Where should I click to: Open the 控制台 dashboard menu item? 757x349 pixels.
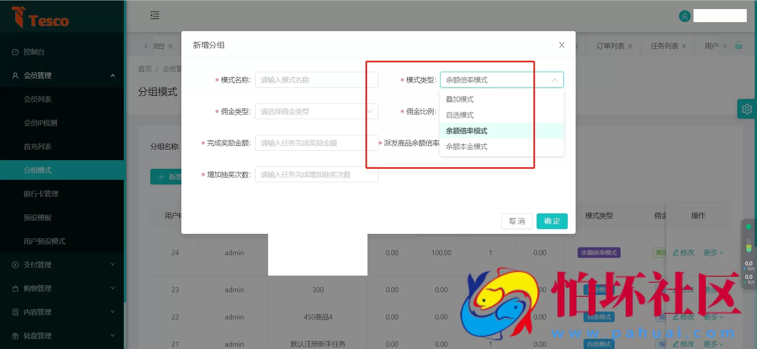62,52
